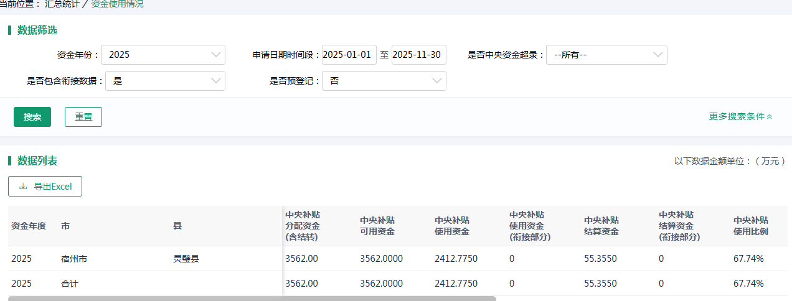
Task: Collapse 更多搜索条件 extra search options
Action: (x=740, y=116)
